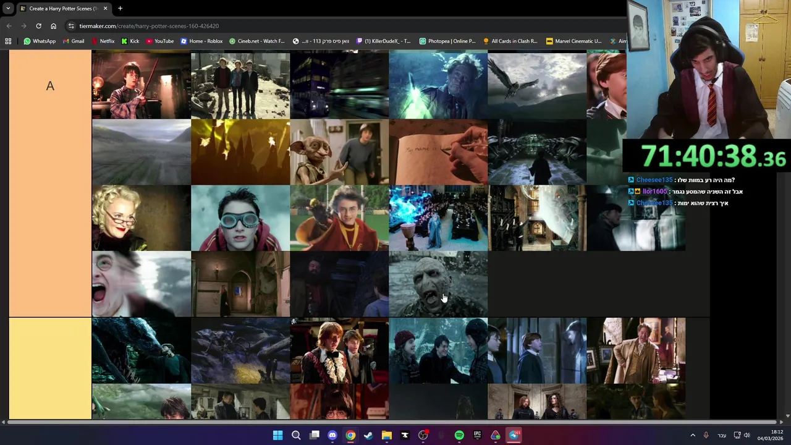This screenshot has width=791, height=445.
Task: Select the Harry with swimming goggles thumbnail
Action: coord(240,218)
